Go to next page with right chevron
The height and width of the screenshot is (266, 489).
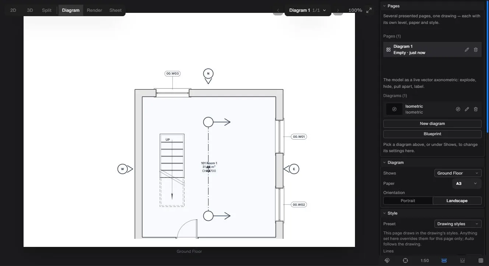point(338,10)
